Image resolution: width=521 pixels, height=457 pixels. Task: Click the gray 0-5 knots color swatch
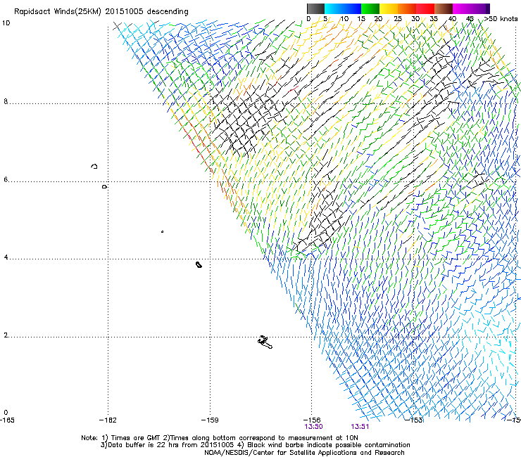pos(315,8)
